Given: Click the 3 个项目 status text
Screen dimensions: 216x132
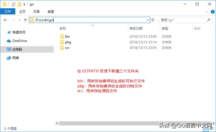Looking at the screenshot, I should [x=10, y=129].
